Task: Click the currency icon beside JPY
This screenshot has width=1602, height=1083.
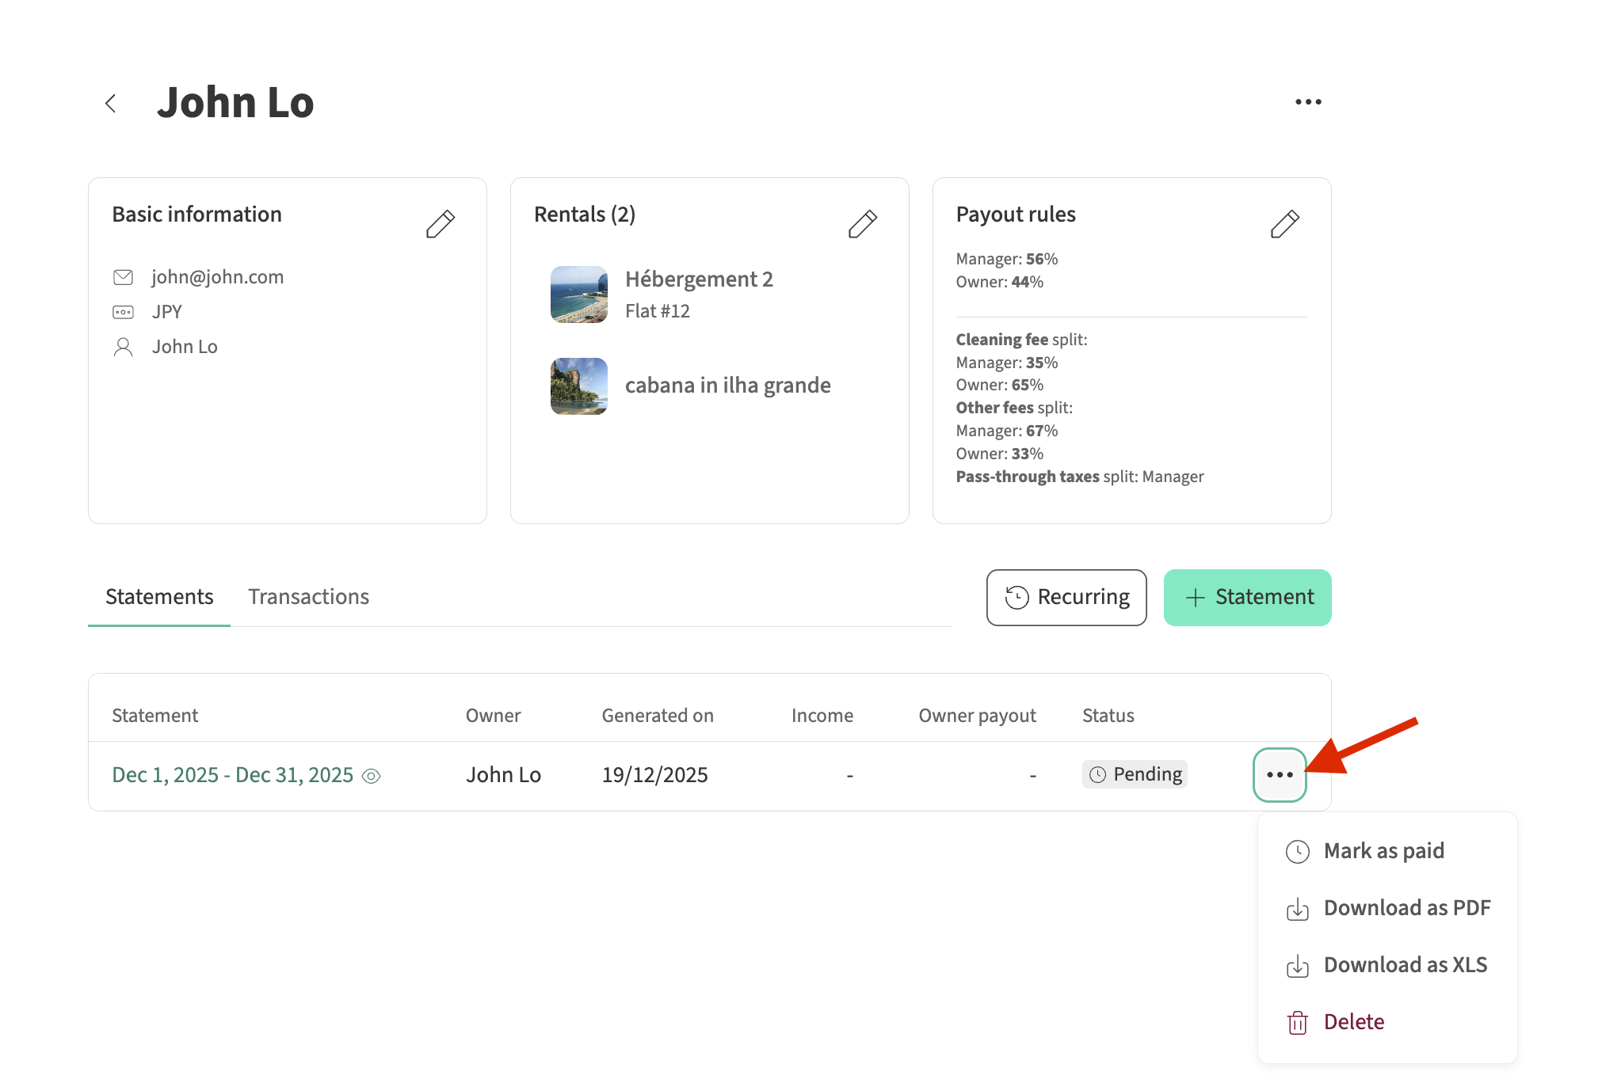Action: (x=123, y=312)
